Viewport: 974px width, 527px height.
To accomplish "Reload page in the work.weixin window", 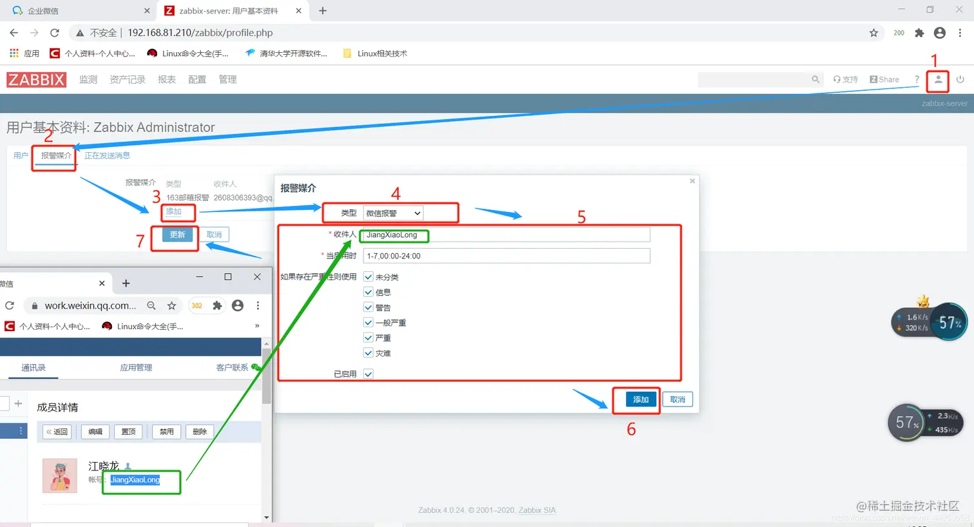I will pos(10,305).
